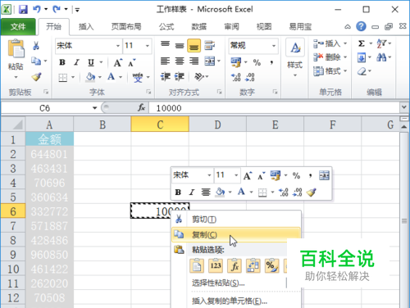Toggle Bold in mini toolbar
The image size is (410, 308).
click(x=178, y=192)
